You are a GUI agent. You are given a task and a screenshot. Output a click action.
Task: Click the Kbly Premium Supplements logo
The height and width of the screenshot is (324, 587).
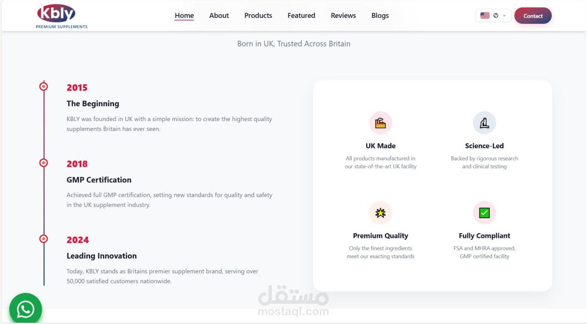pos(61,16)
